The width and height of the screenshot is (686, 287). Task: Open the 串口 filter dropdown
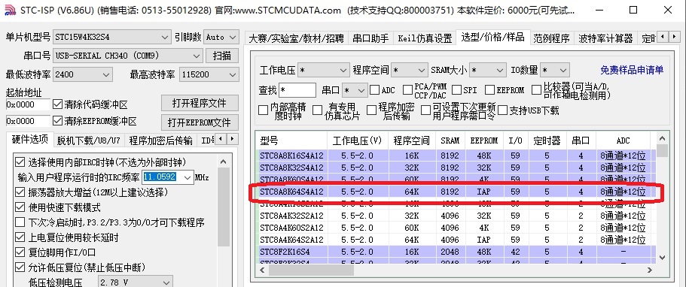[x=355, y=90]
